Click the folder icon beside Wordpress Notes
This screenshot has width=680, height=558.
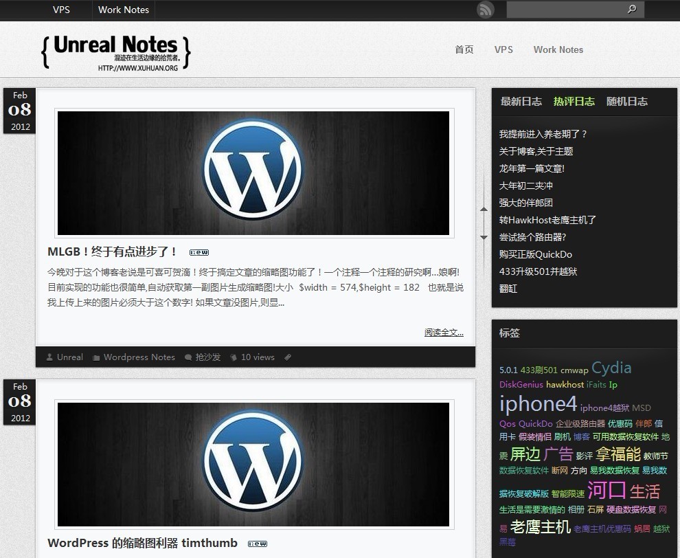click(96, 357)
